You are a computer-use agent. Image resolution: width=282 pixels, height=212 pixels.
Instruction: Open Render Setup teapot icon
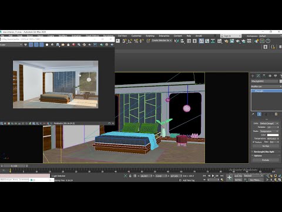click(x=226, y=41)
